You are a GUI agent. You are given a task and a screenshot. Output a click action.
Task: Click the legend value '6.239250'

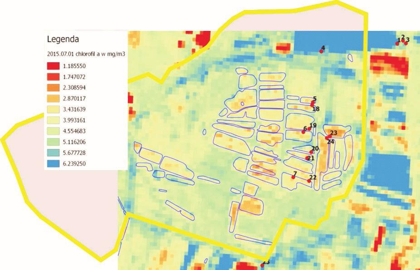coord(74,164)
